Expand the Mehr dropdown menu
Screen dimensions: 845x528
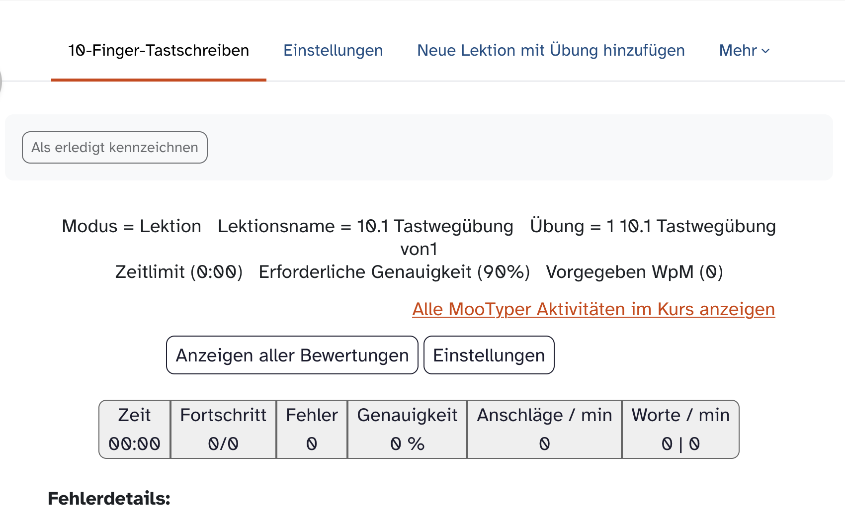(744, 50)
